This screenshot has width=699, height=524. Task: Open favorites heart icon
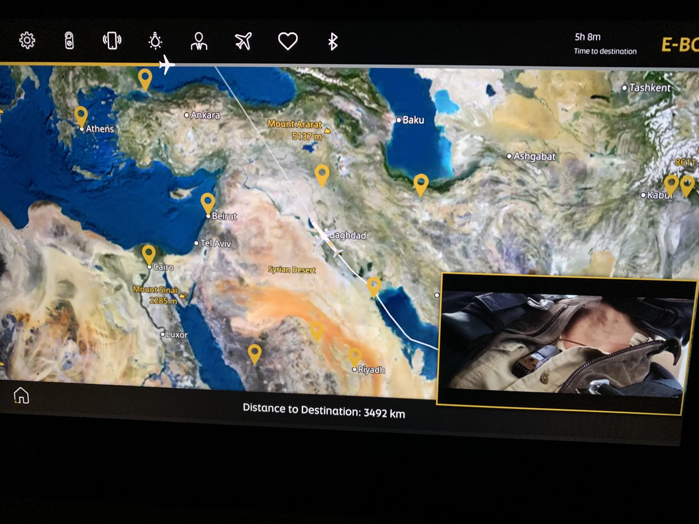[287, 41]
